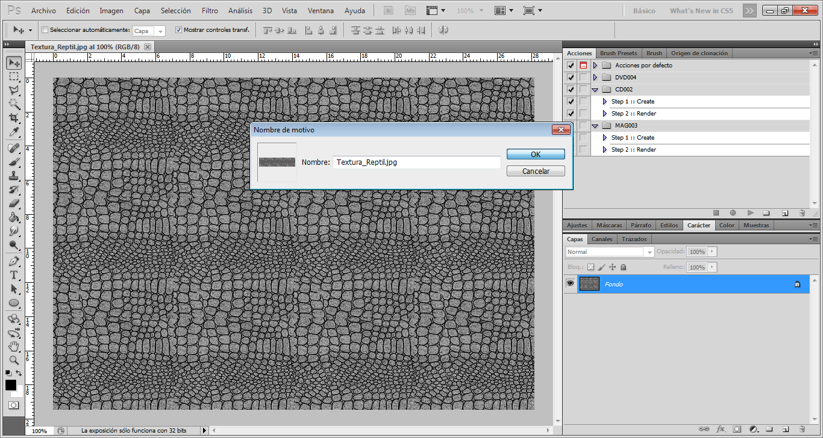
Task: Select the History Brush tool
Action: [x=14, y=190]
